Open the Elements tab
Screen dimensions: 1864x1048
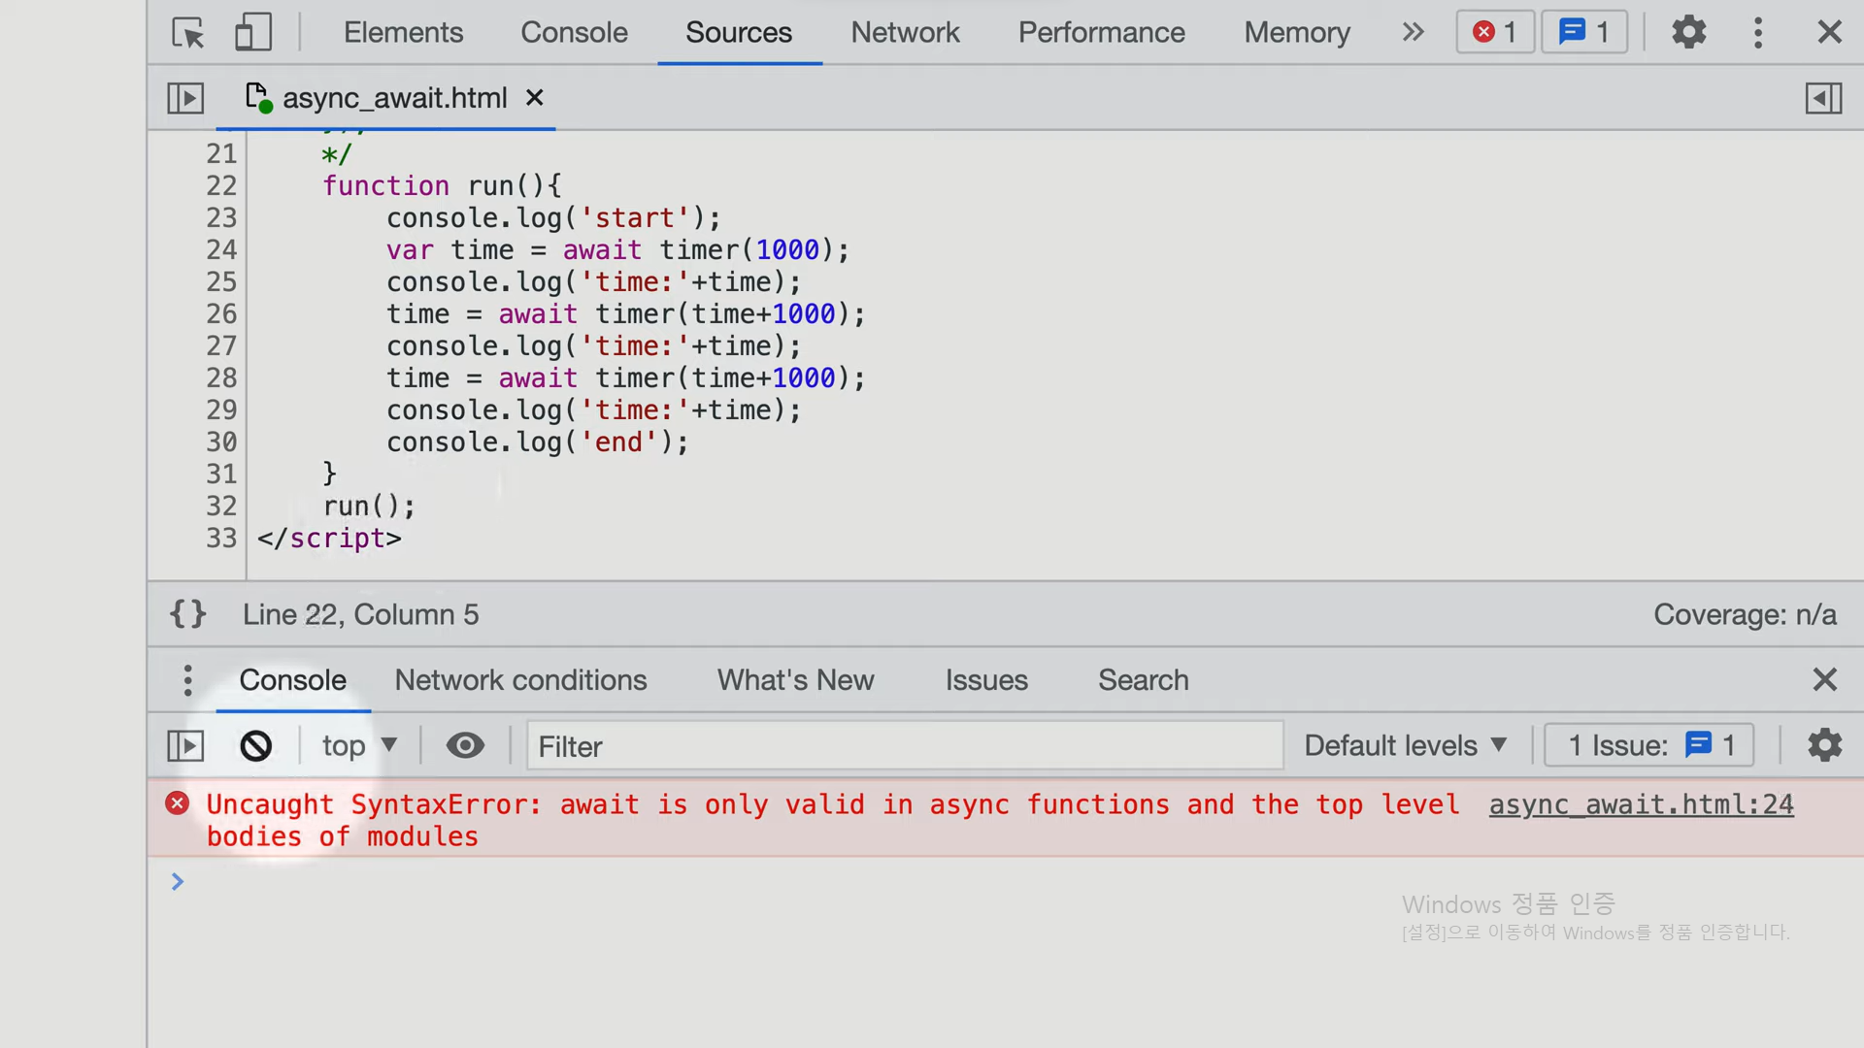(403, 32)
